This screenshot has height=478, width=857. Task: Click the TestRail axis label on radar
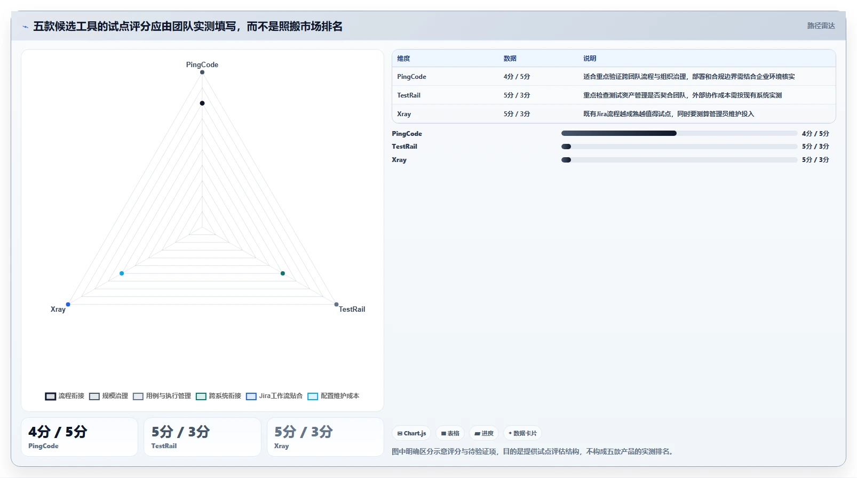(352, 309)
